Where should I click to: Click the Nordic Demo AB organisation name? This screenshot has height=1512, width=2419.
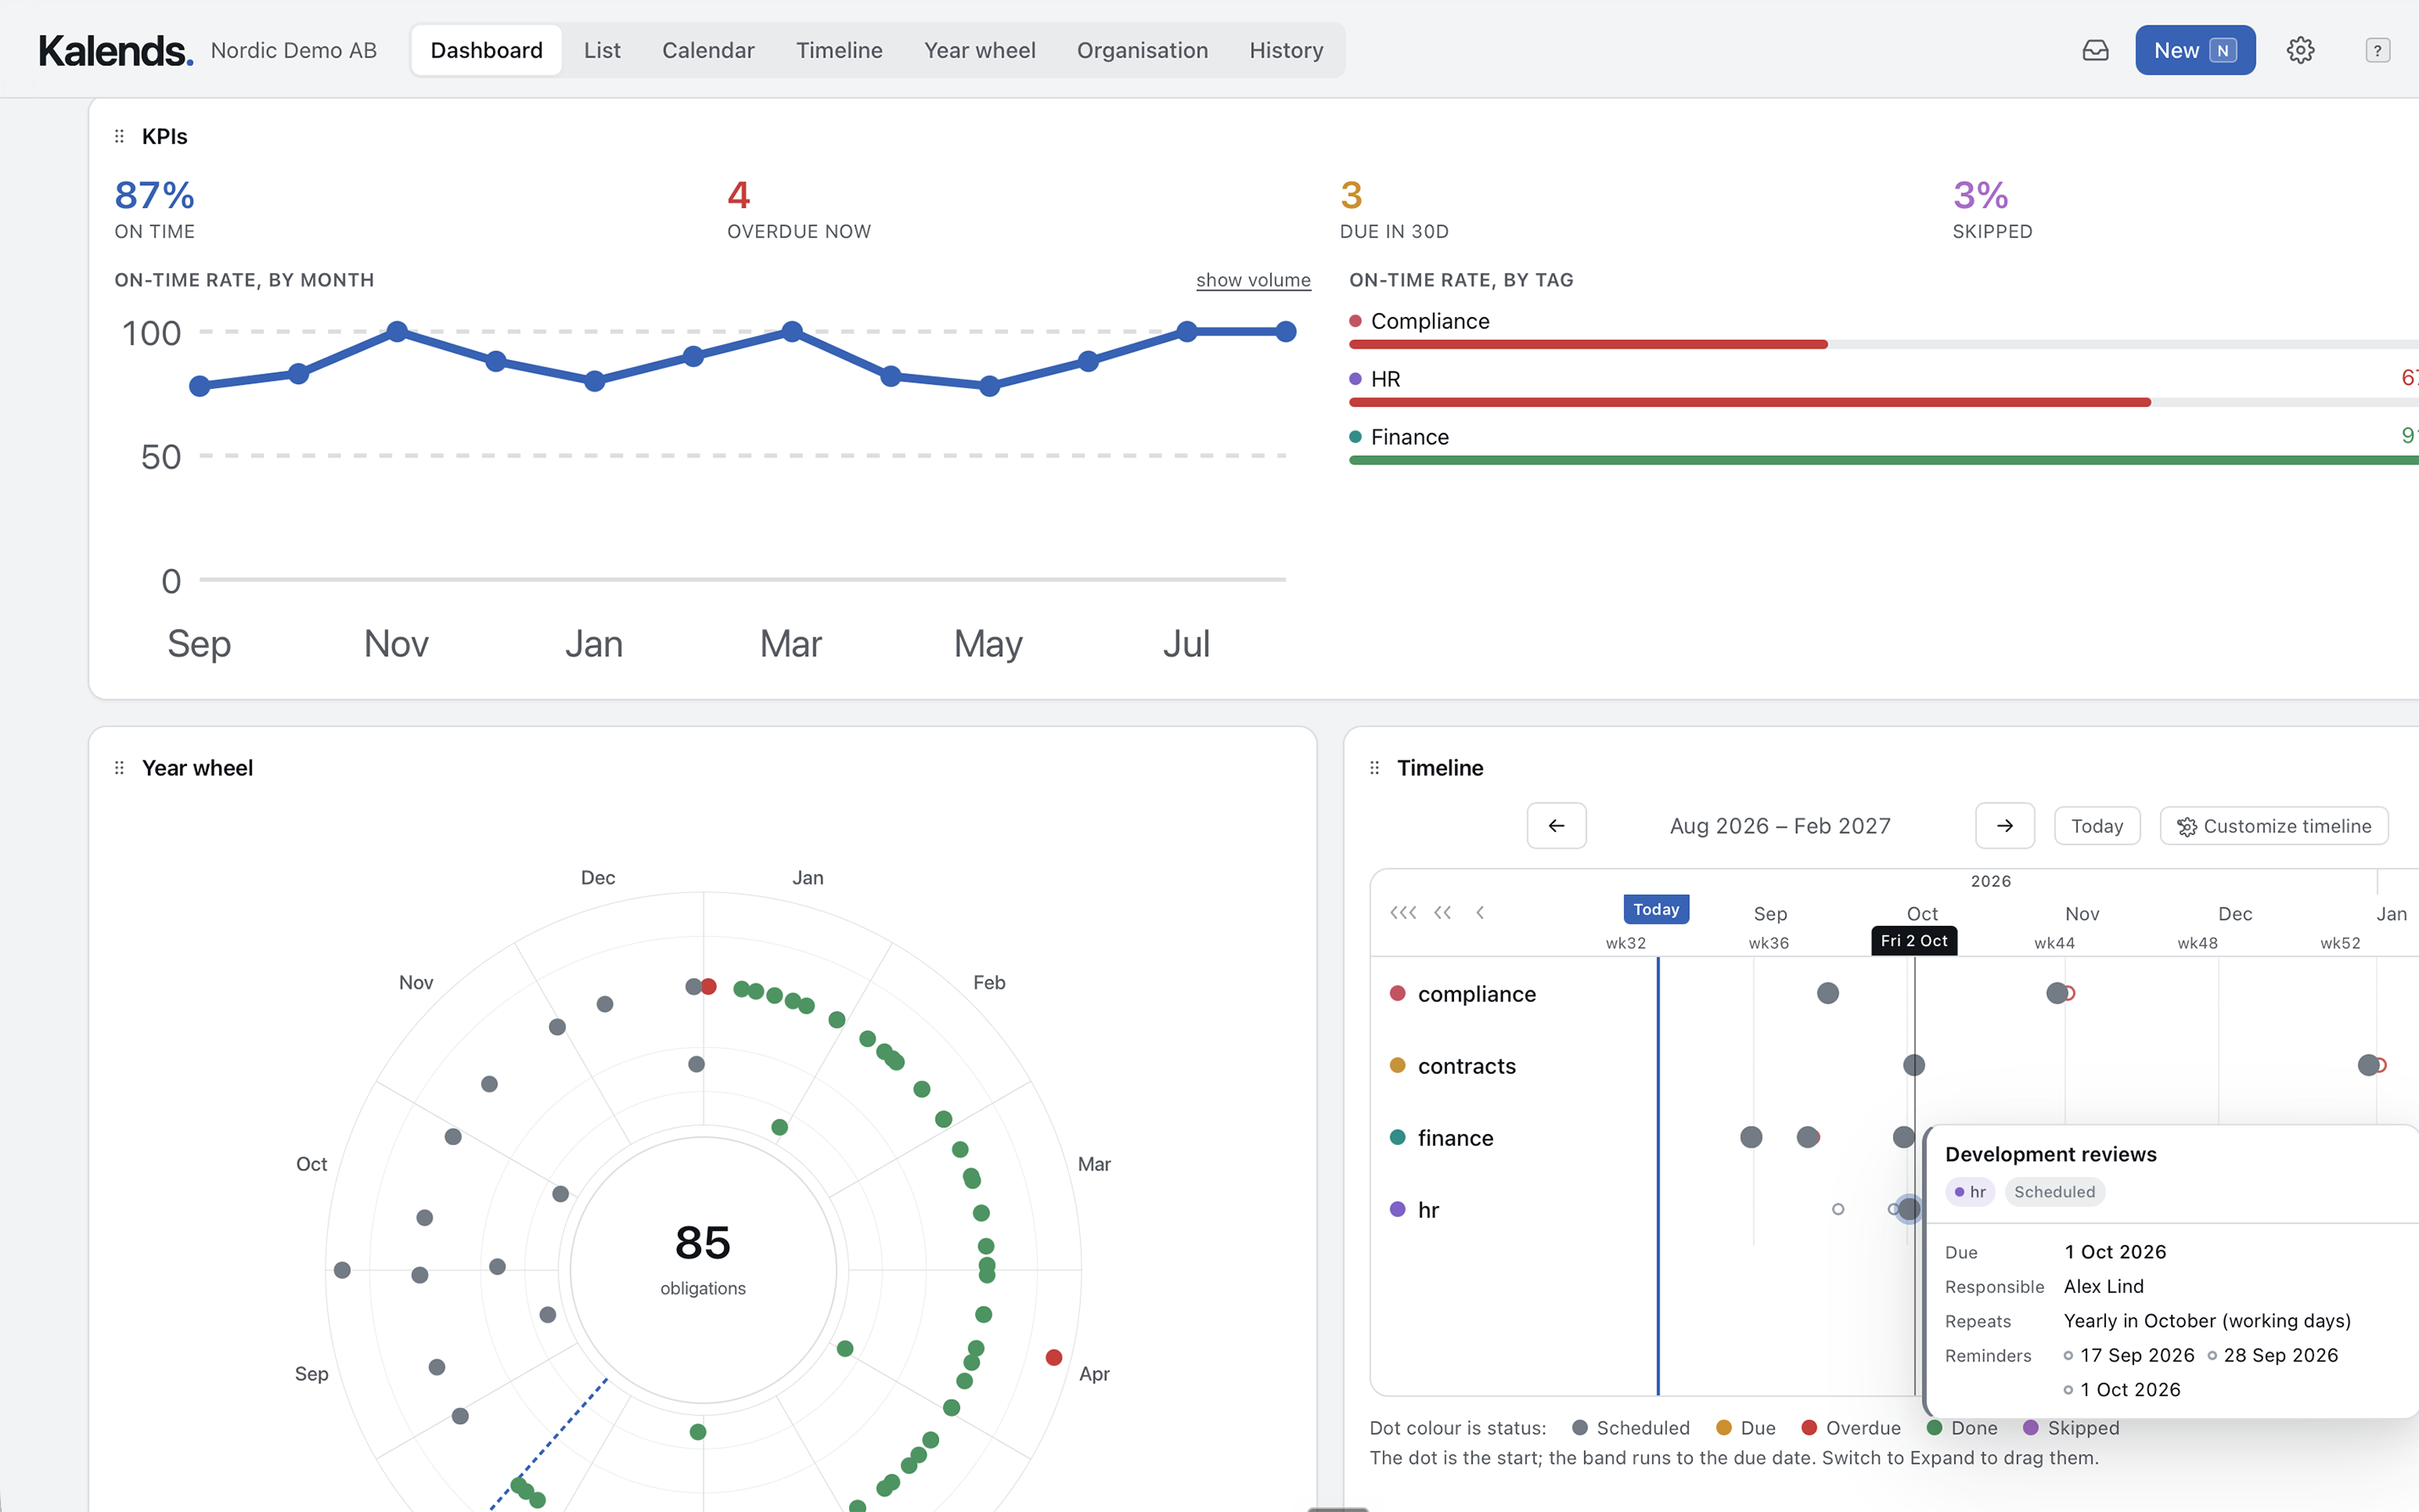pos(294,50)
